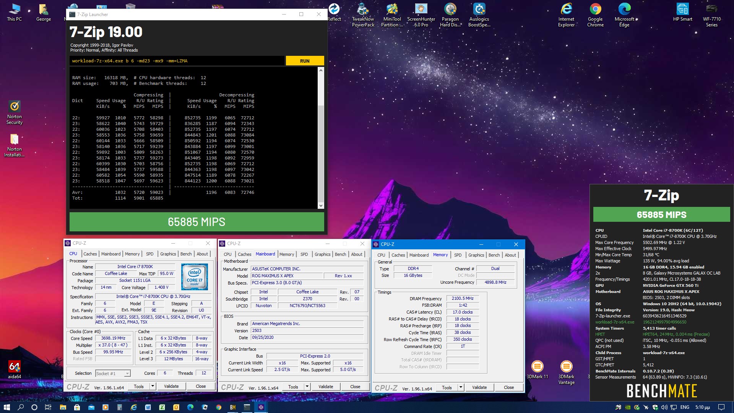Run the 7-Zip benchmark with the RUN button
This screenshot has width=734, height=413.
click(305, 61)
